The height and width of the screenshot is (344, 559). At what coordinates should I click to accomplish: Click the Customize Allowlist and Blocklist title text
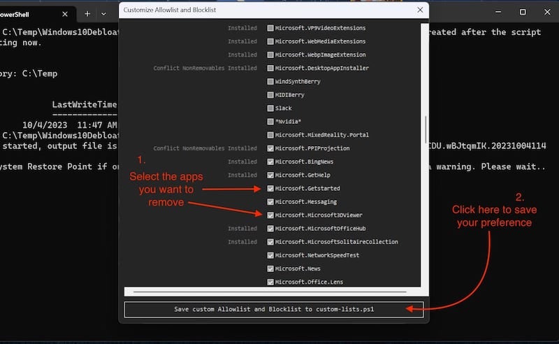[170, 10]
